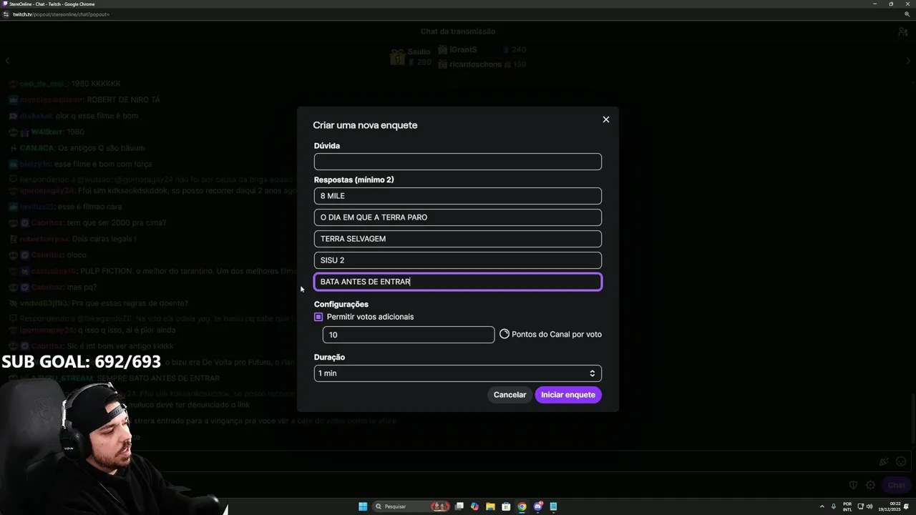Click the Pontos do Canal icon
The width and height of the screenshot is (916, 515).
pyautogui.click(x=505, y=334)
